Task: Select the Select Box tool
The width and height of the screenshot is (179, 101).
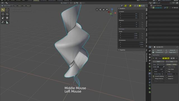Action: click(3, 10)
